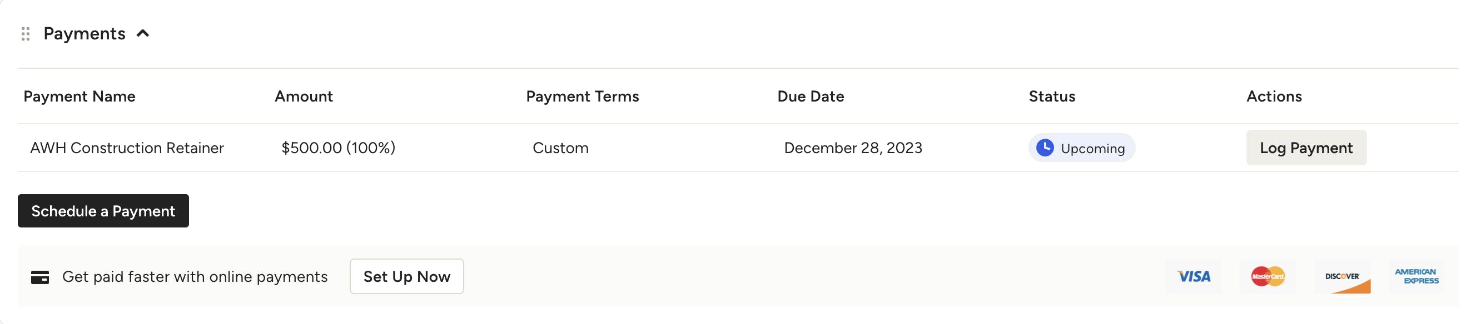Click the Discover card logo
This screenshot has height=324, width=1471.
point(1342,277)
